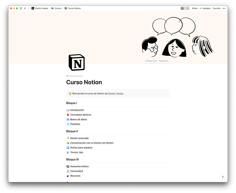Open the Introducción page
236x193 pixels.
point(77,110)
